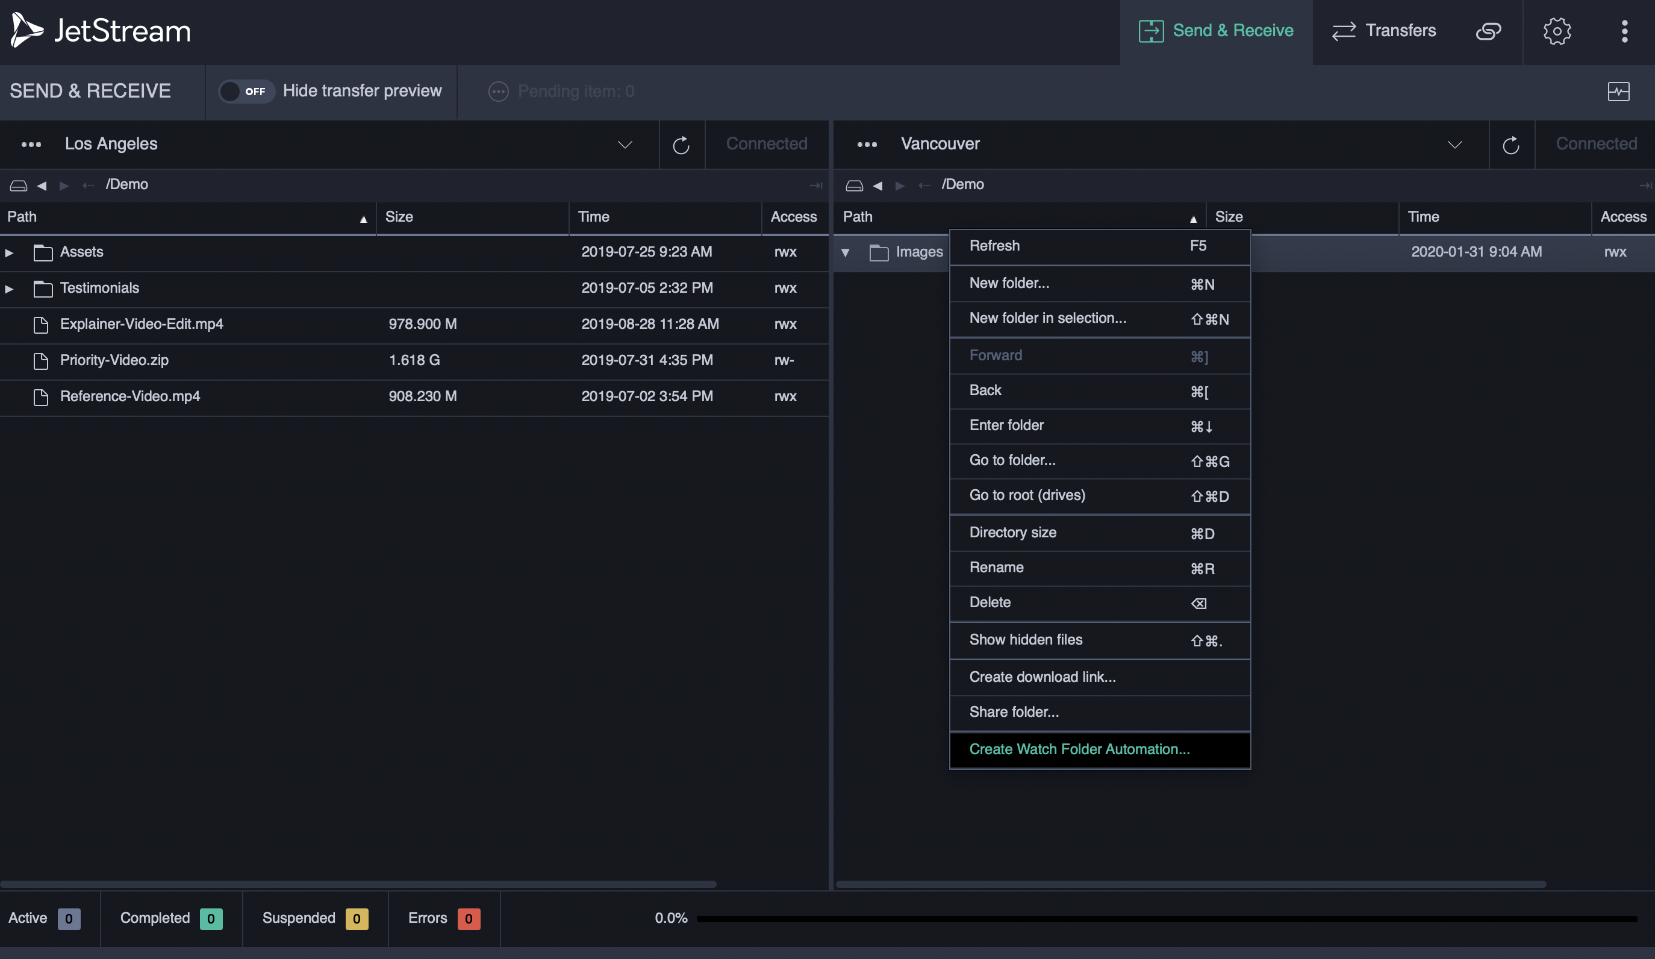The height and width of the screenshot is (959, 1655).
Task: Select Share folder... entry
Action: tap(1099, 712)
